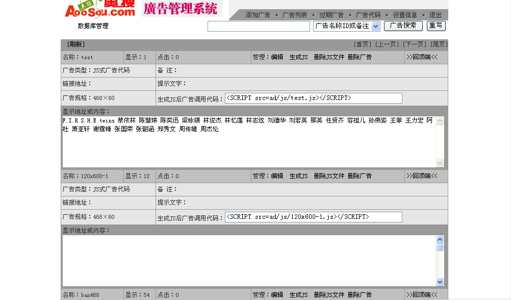Go to [尾页] last page
Image resolution: width=511 pixels, height=300 pixels.
[x=439, y=44]
